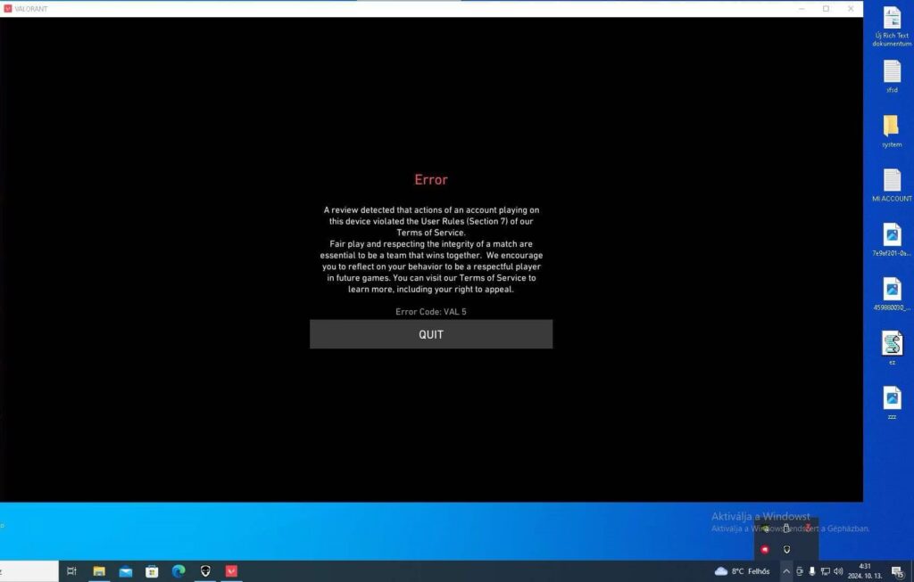Open the volume speaker tray icon
The height and width of the screenshot is (582, 914).
click(838, 571)
